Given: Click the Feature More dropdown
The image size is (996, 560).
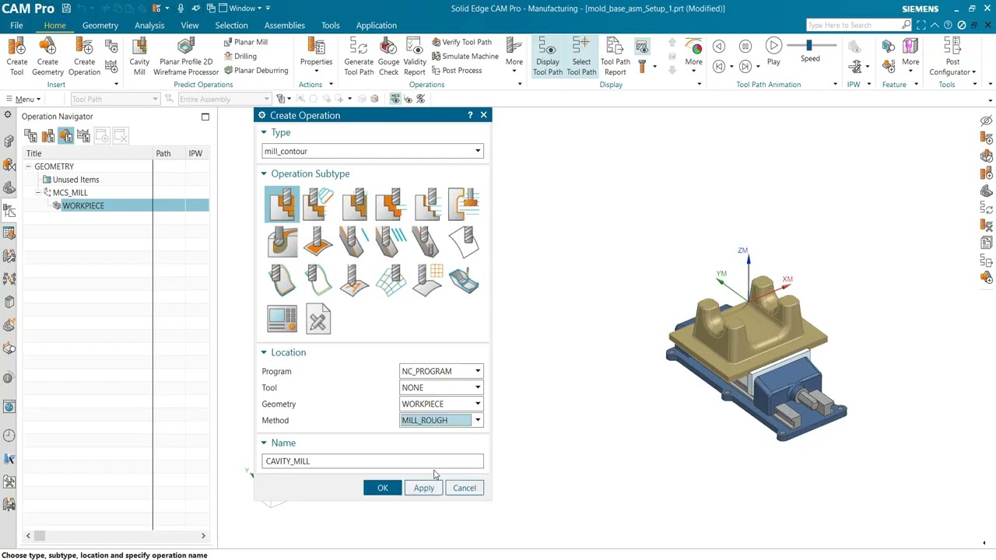Looking at the screenshot, I should coord(910,56).
